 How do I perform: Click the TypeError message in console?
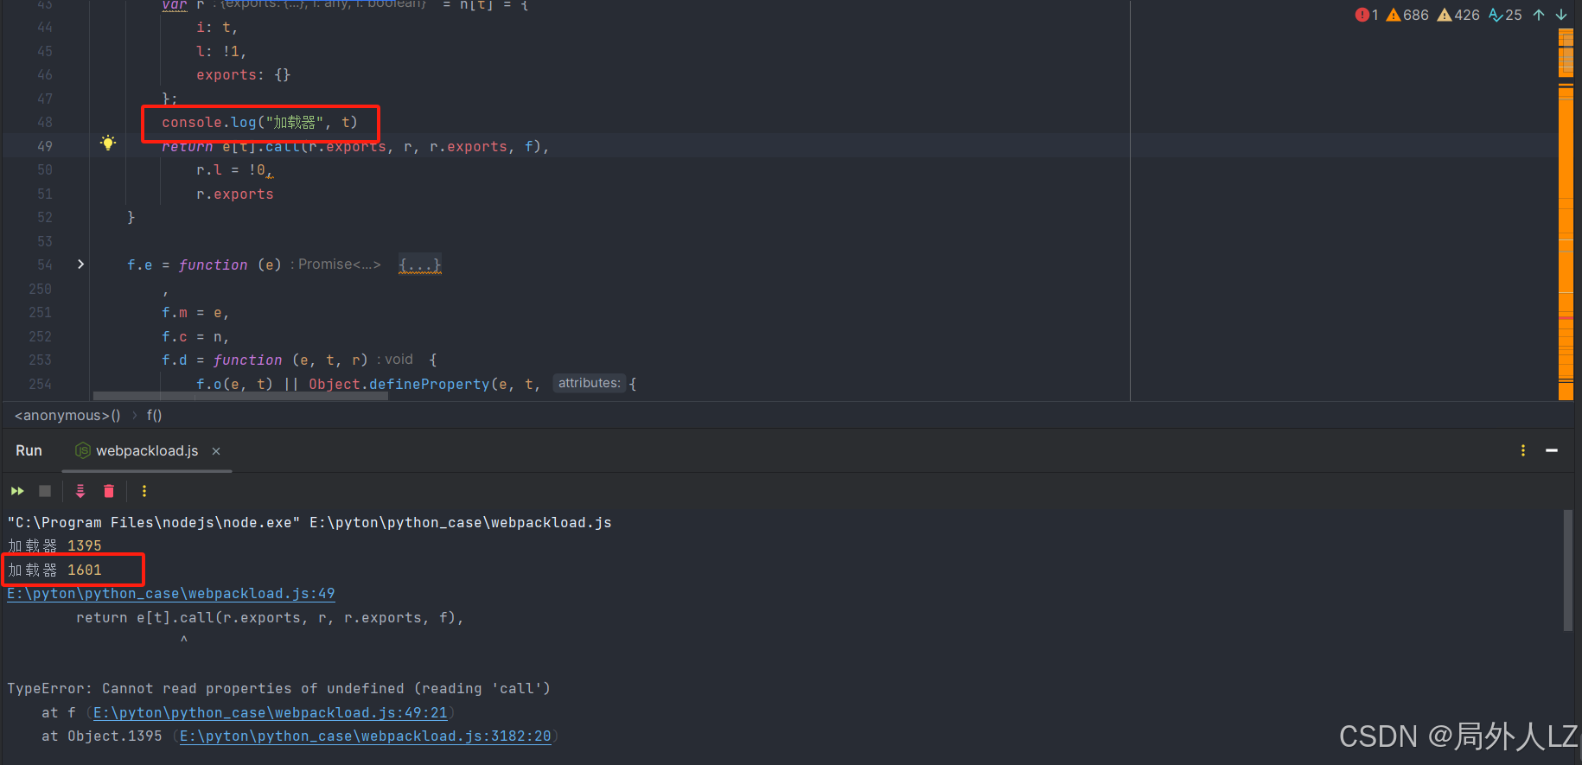click(278, 689)
